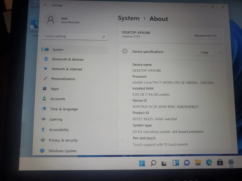
Task: Click the Privacy shield icon
Action: (x=43, y=140)
